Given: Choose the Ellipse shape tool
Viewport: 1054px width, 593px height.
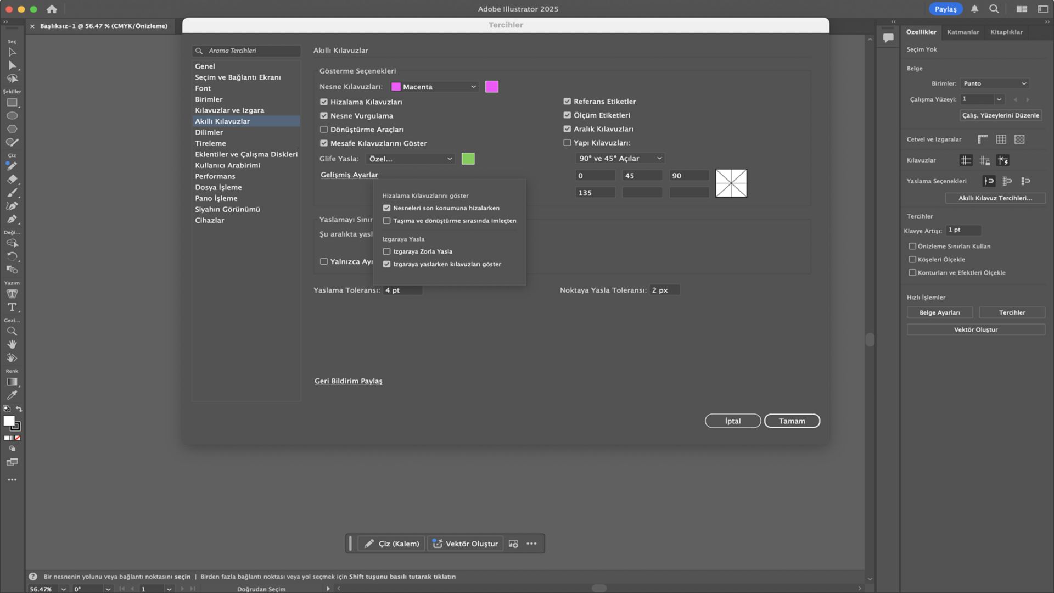Looking at the screenshot, I should (x=12, y=116).
